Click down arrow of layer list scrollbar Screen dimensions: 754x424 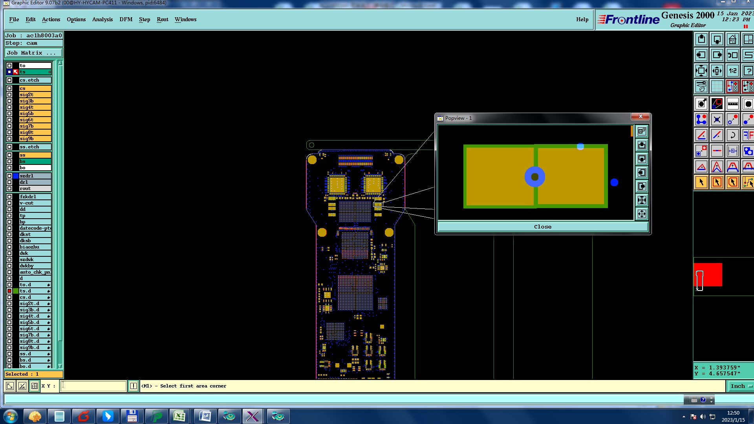pos(60,366)
